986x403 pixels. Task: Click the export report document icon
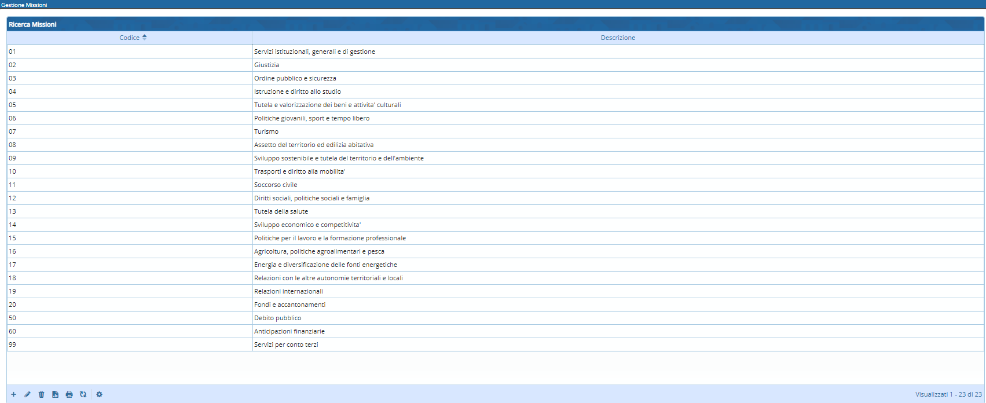[x=55, y=394]
